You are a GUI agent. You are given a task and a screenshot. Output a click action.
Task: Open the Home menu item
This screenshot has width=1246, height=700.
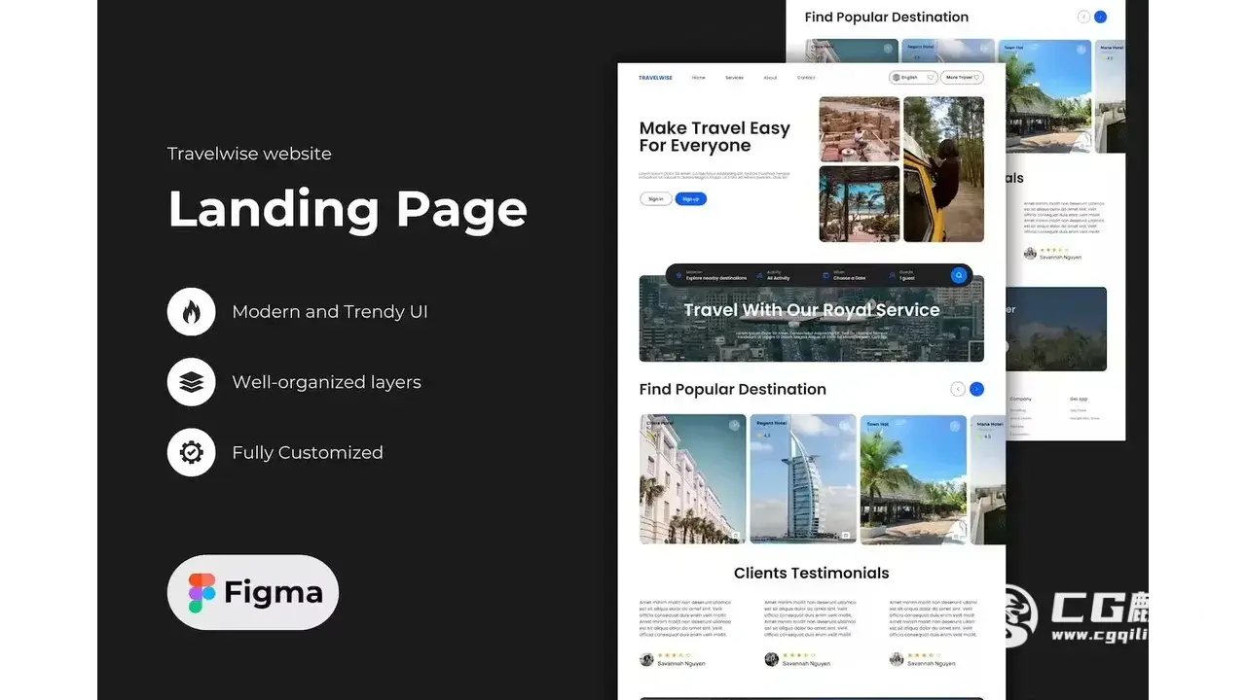click(x=698, y=78)
